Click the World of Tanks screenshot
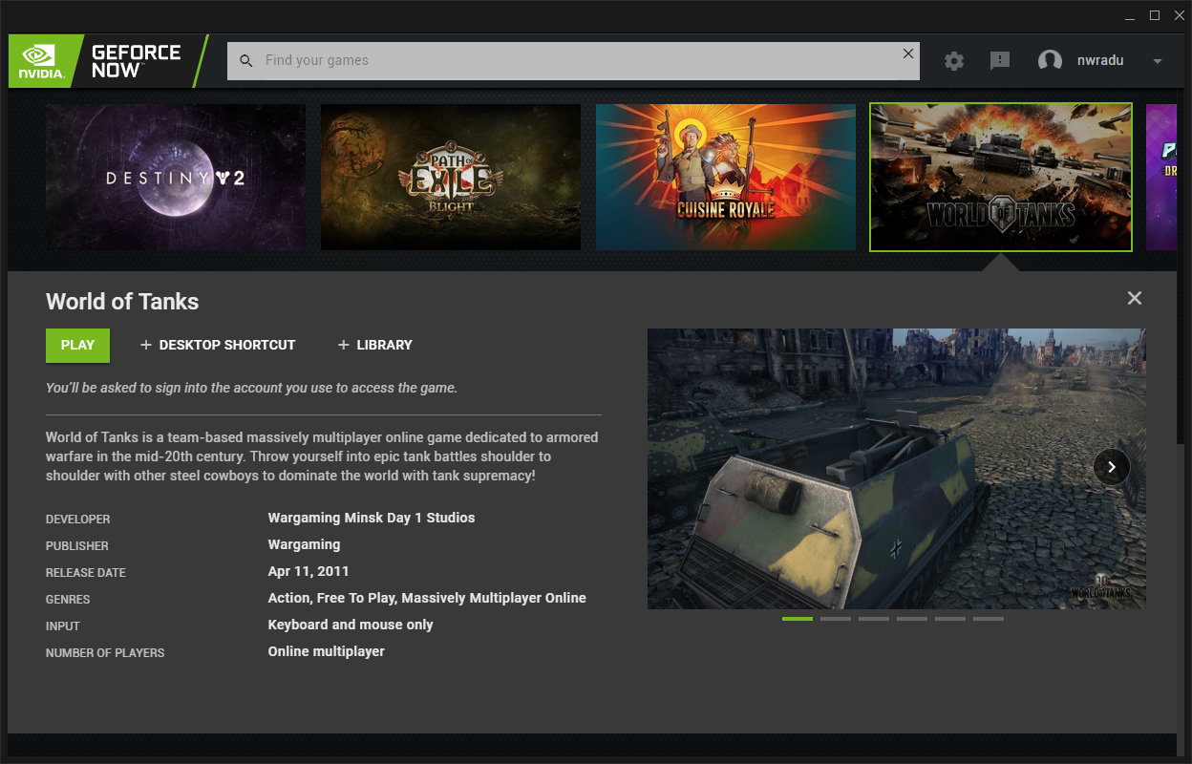Screen dimensions: 1192x764 pos(896,469)
